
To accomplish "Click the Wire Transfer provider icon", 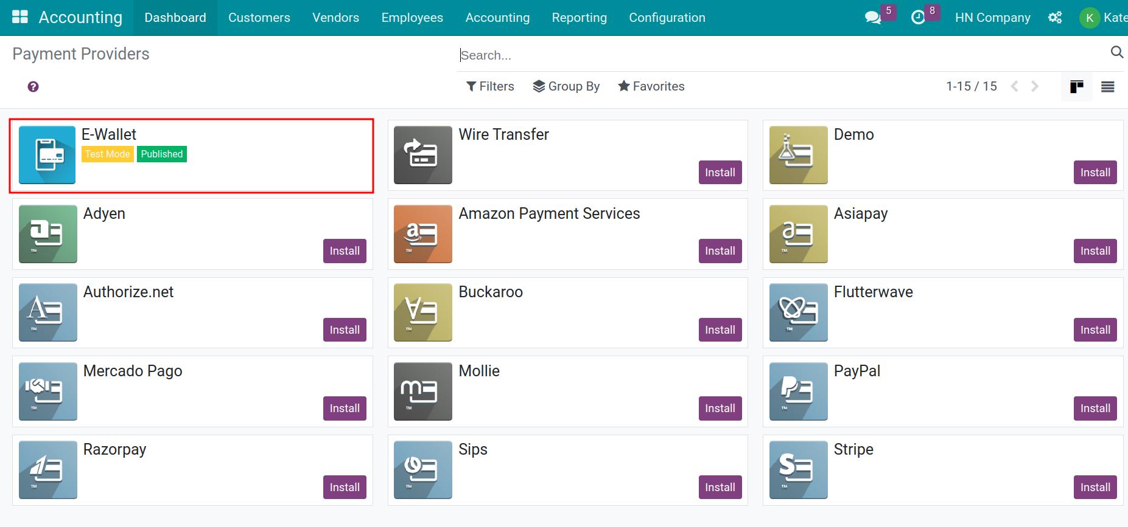I will click(423, 155).
